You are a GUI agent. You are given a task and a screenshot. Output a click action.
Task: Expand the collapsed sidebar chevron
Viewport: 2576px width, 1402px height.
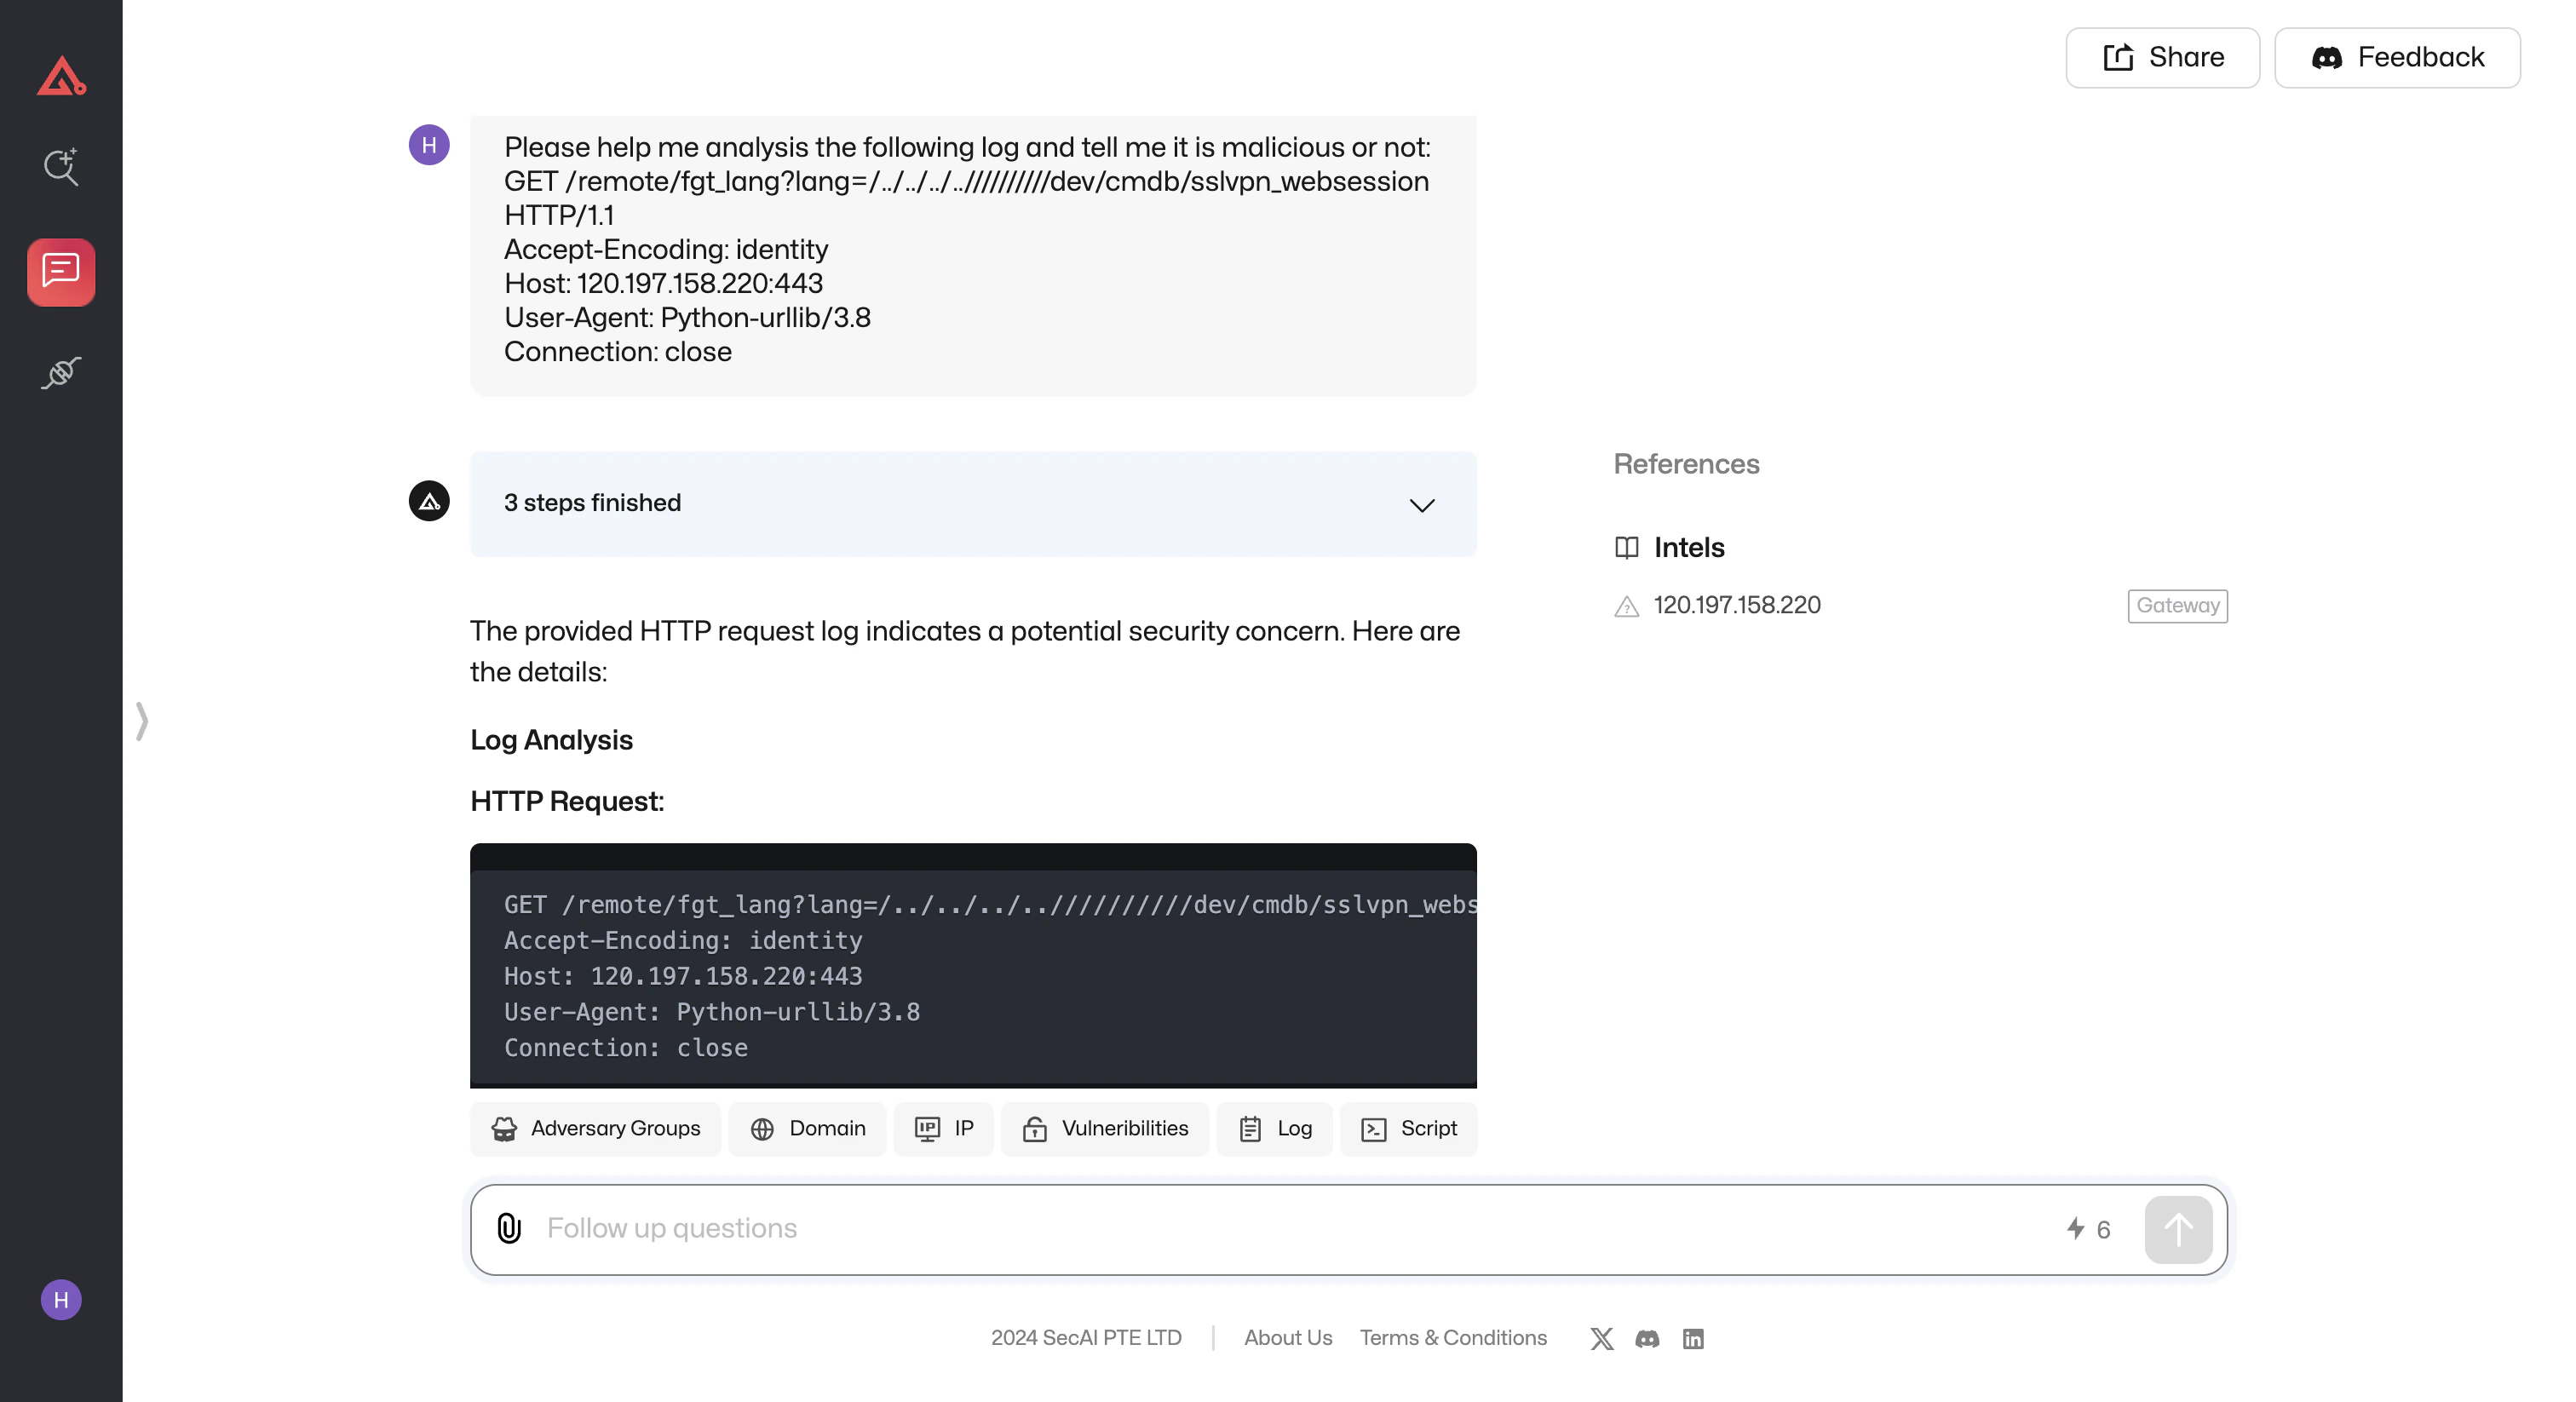142,720
